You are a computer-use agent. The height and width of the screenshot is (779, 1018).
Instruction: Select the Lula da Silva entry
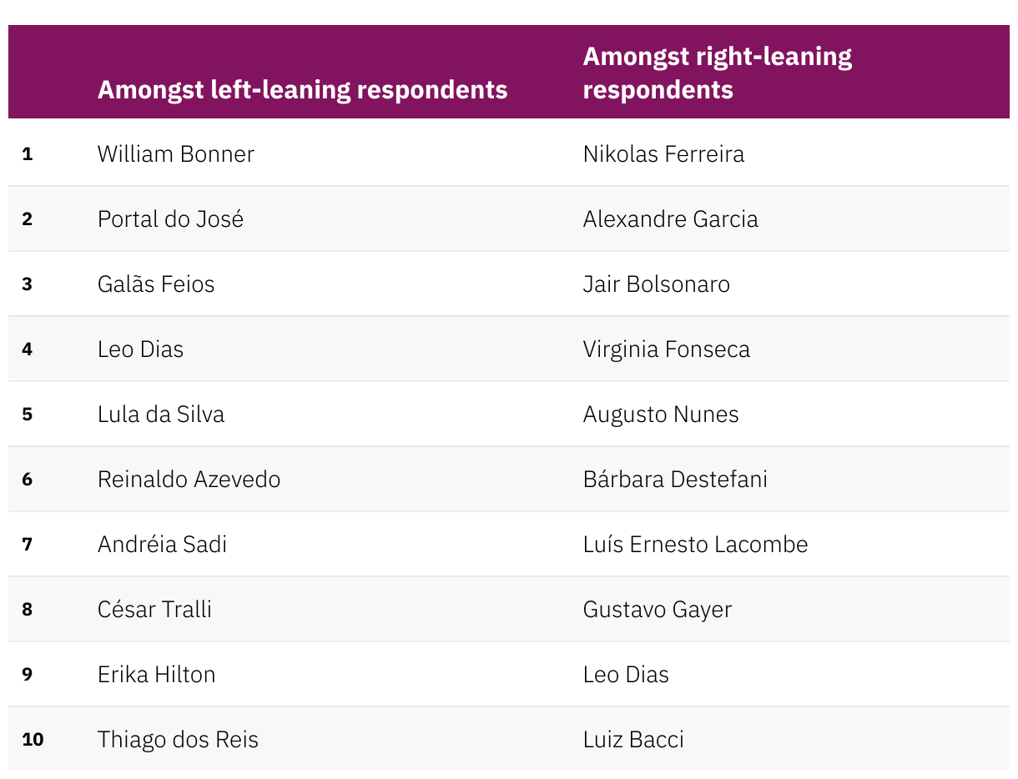click(x=161, y=415)
